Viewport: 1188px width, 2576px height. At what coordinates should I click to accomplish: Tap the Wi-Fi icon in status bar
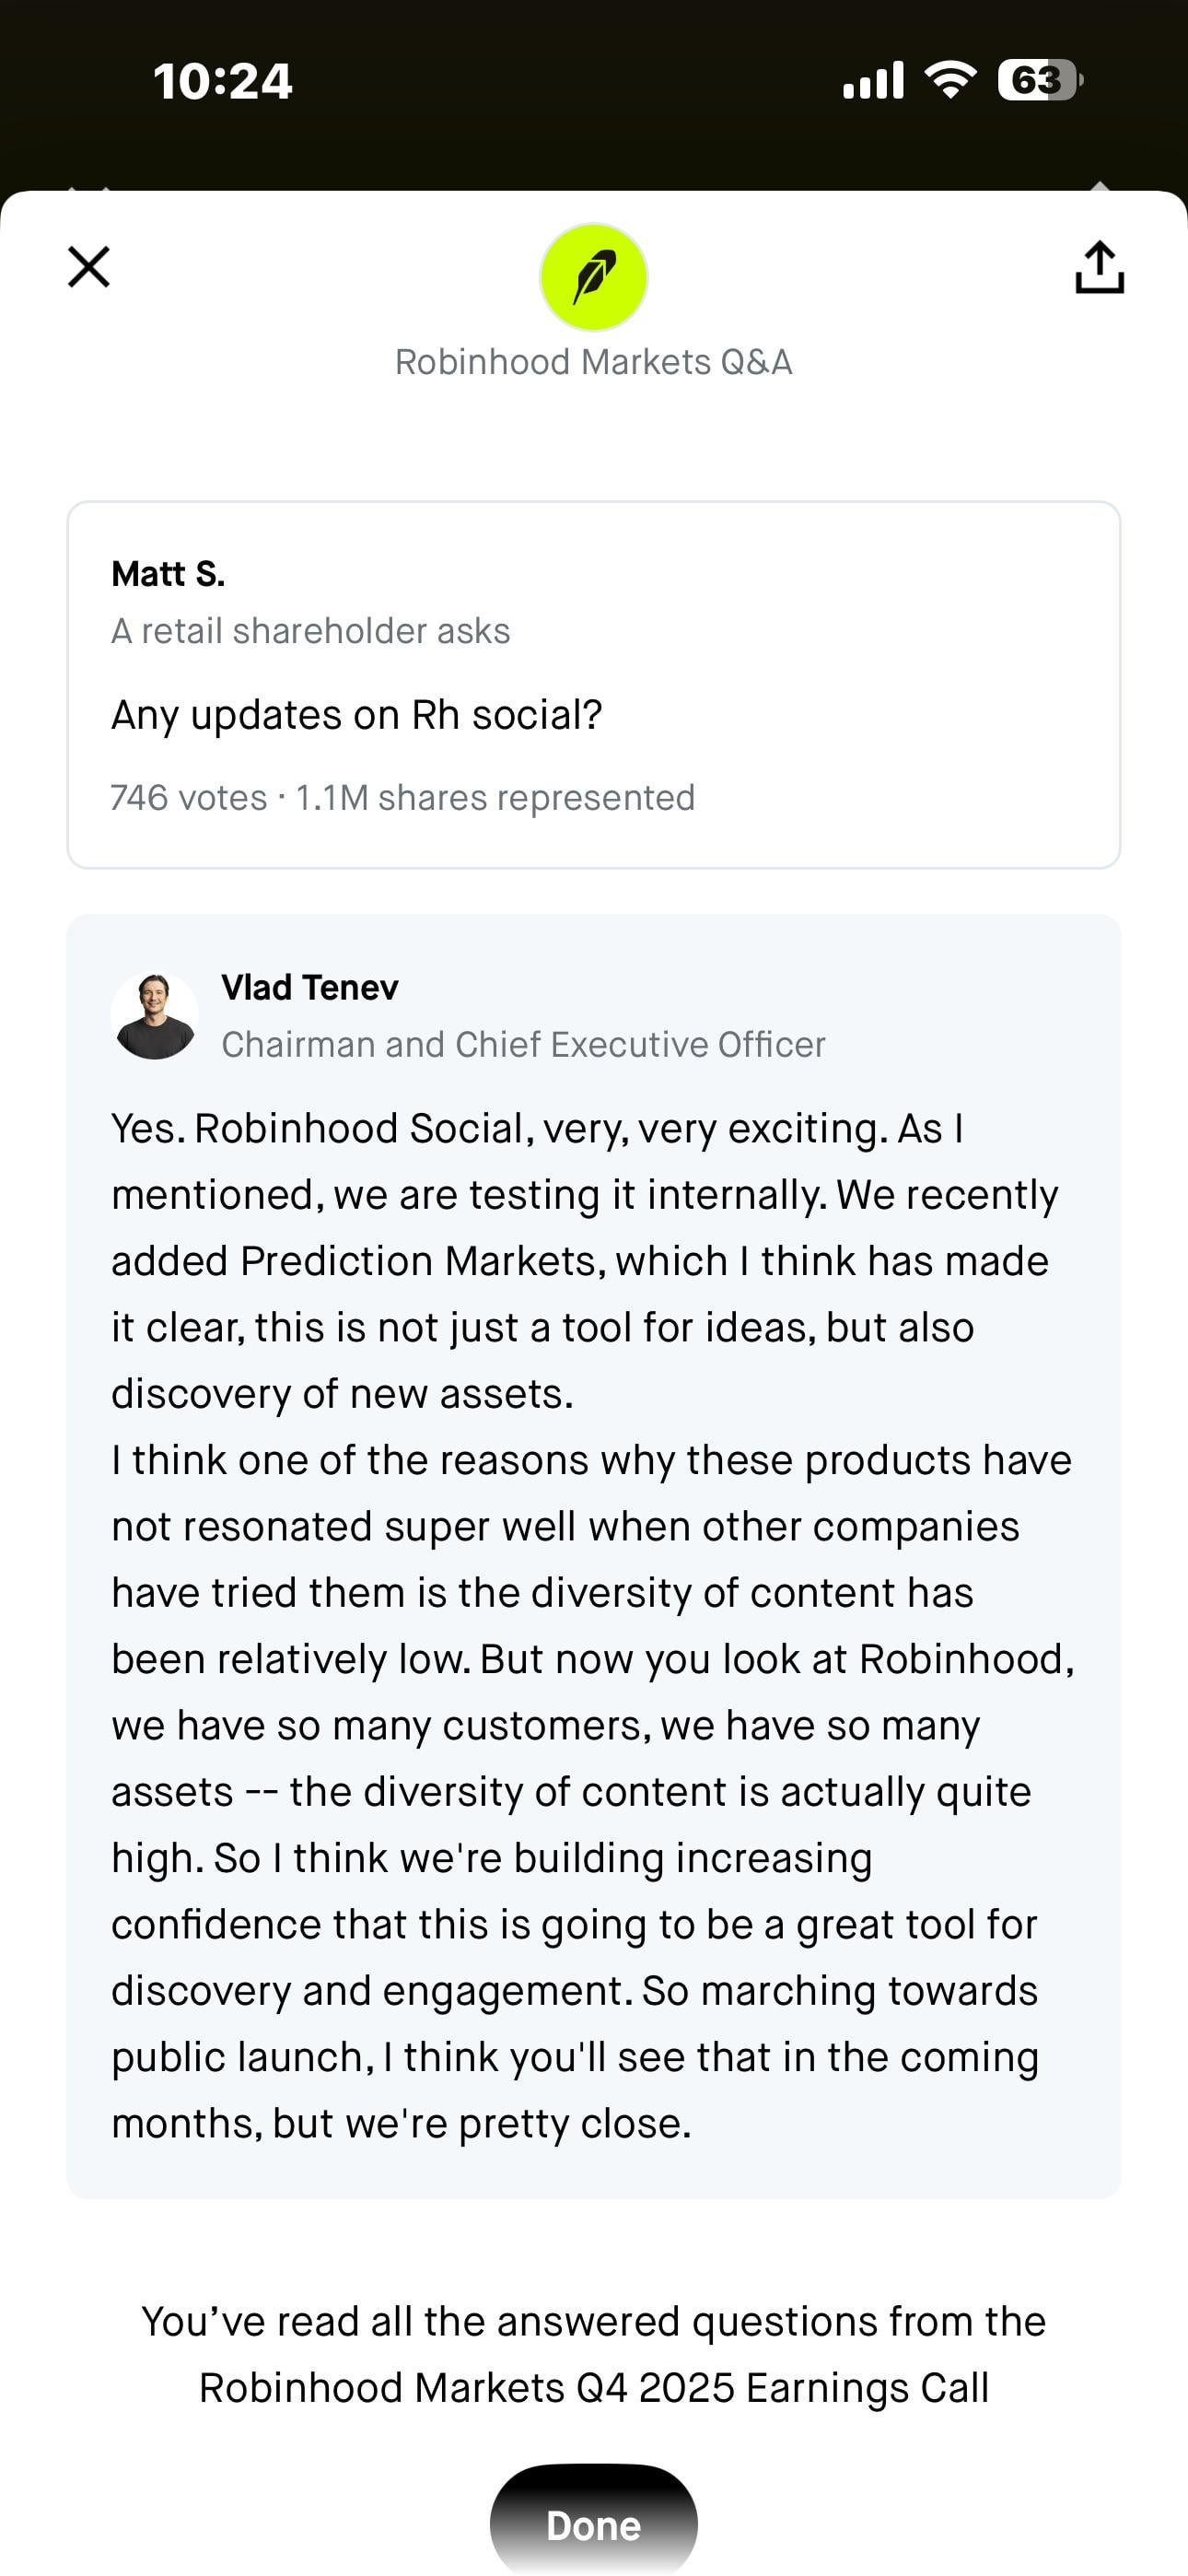(x=950, y=80)
